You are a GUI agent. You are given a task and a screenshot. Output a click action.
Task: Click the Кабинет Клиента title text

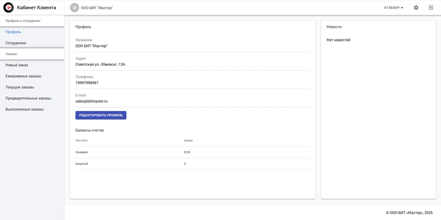tap(37, 8)
